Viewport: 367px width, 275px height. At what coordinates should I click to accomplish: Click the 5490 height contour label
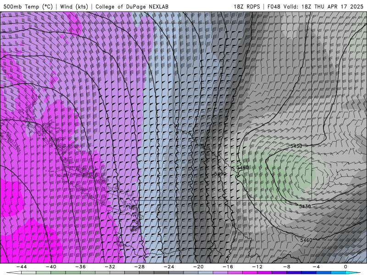click(x=220, y=174)
